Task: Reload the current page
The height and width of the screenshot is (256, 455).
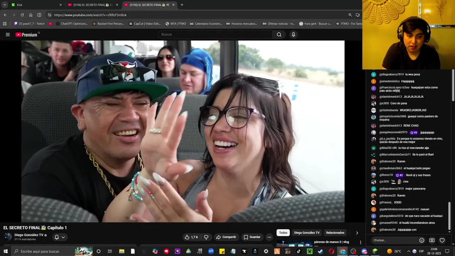Action: tap(22, 15)
